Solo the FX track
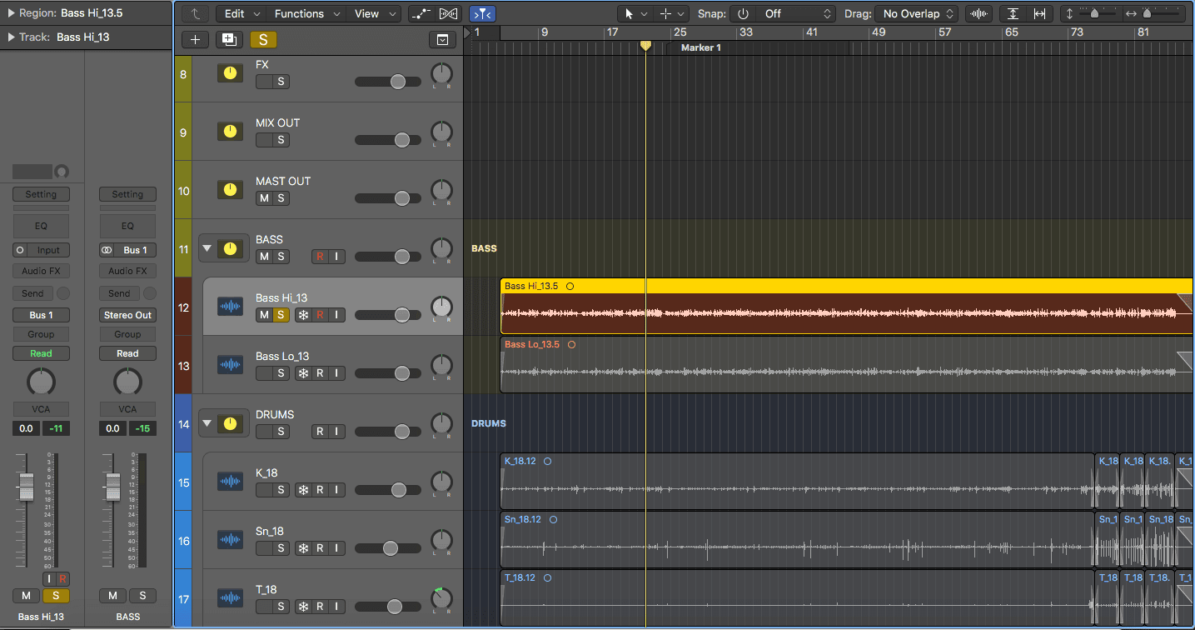 coord(281,82)
